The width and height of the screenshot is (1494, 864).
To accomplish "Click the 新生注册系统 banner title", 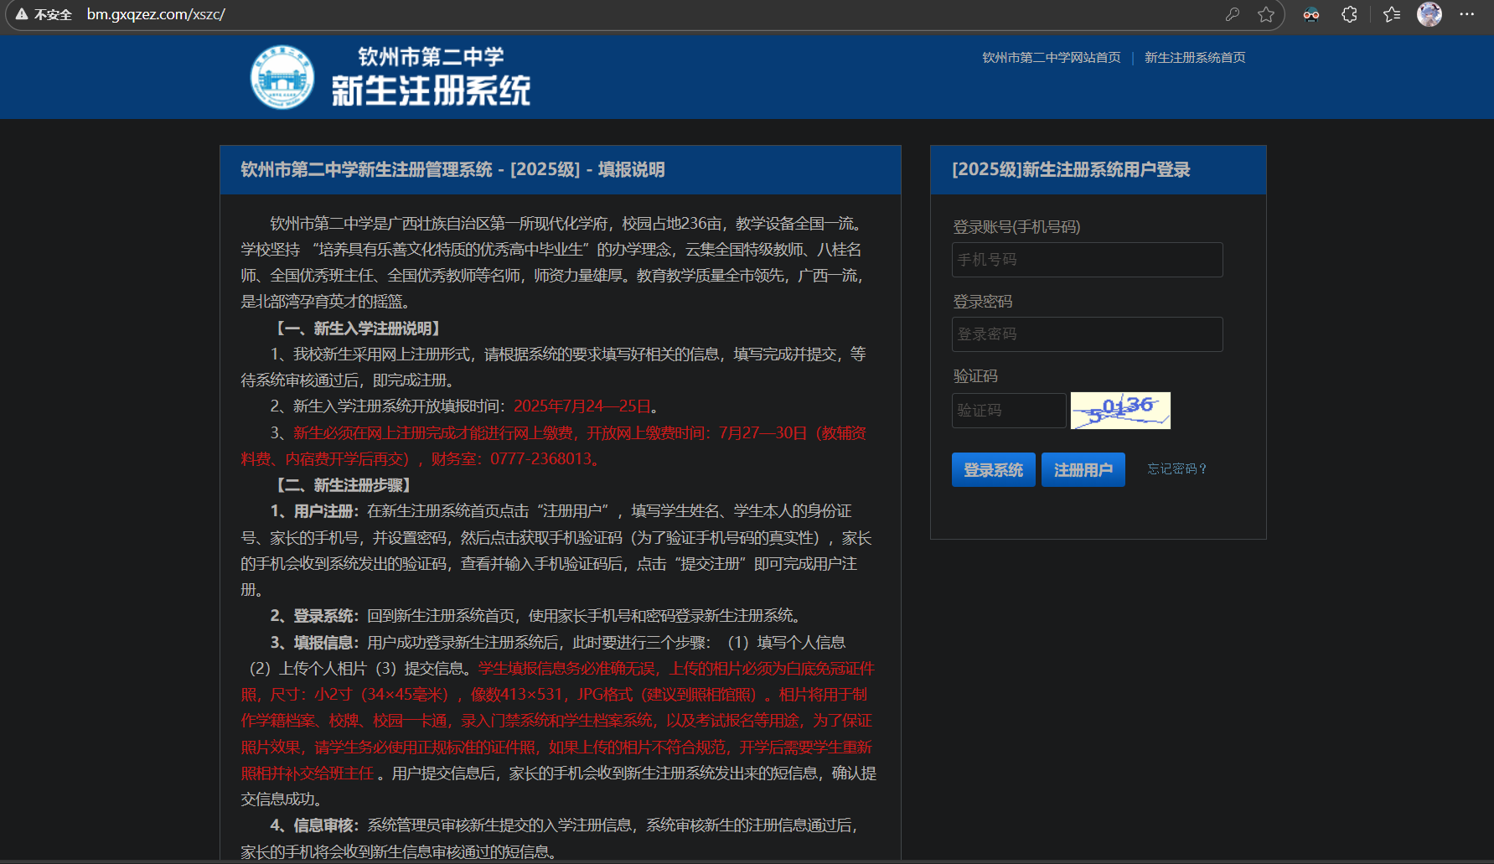I will pos(431,91).
